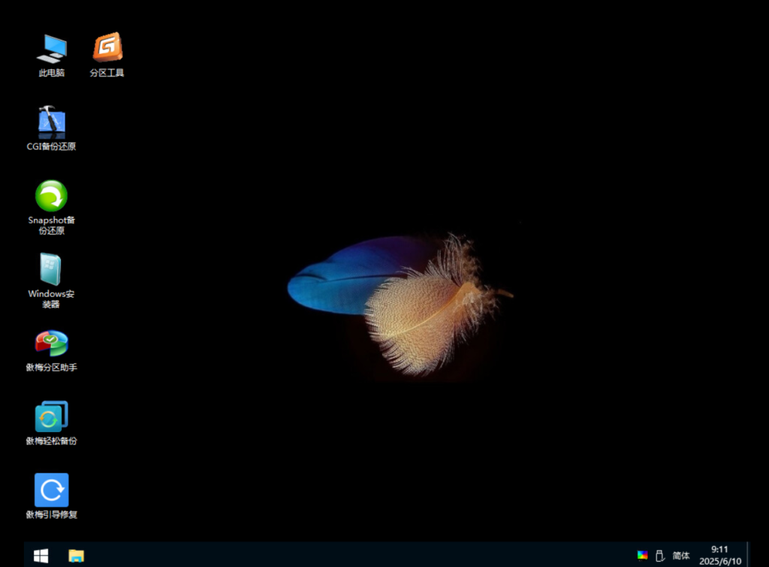Select the 傲梅分区助手 icon
Screen dimensions: 769x567
[x=52, y=350]
